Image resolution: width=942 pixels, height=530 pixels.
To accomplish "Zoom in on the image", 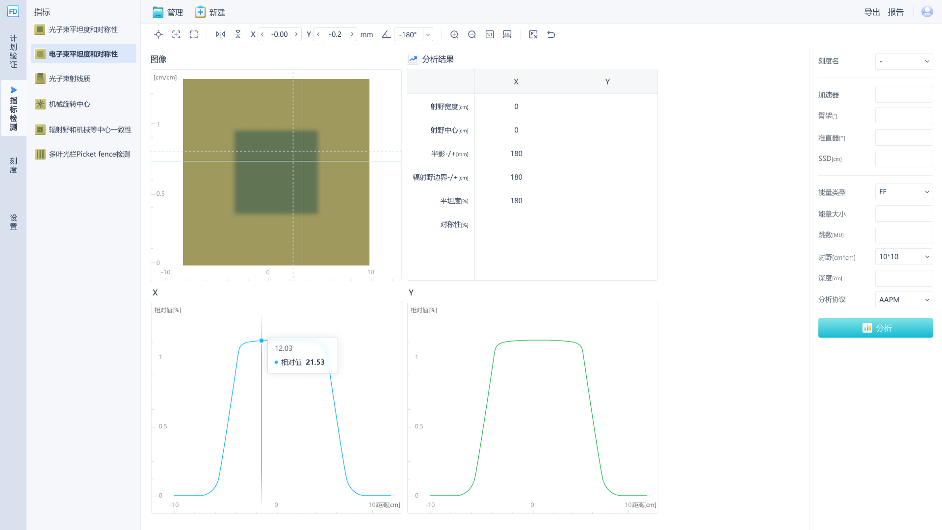I will click(x=454, y=34).
